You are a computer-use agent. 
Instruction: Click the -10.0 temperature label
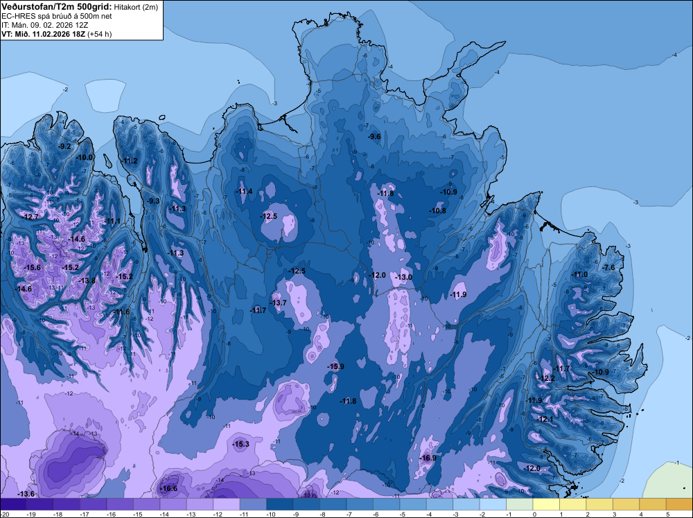pos(85,157)
